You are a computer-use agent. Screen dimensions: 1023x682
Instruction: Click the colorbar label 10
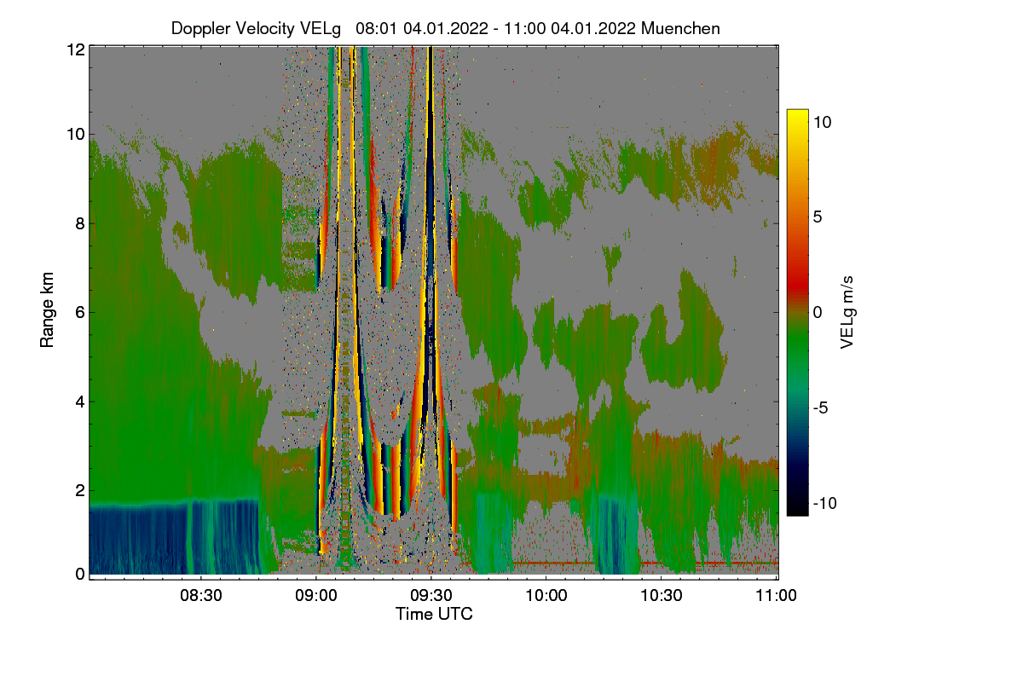tap(824, 122)
